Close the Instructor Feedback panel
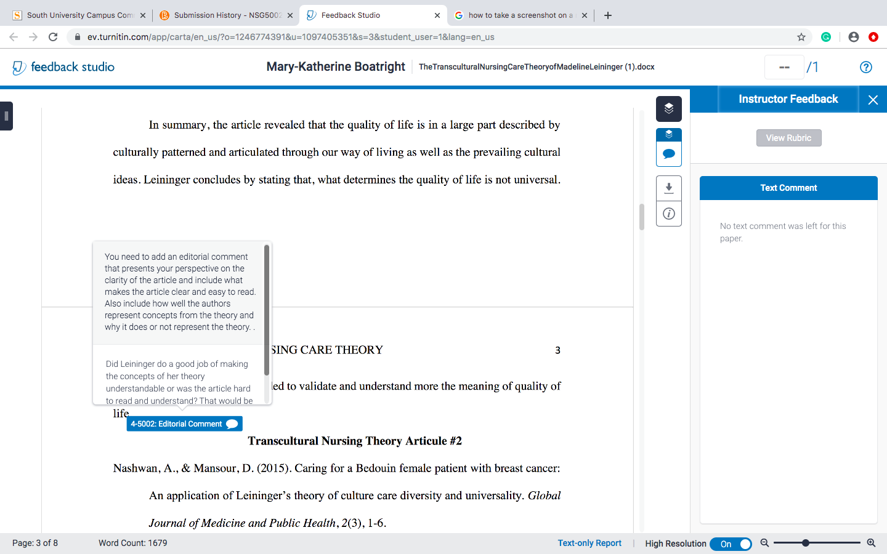Viewport: 887px width, 554px height. click(x=873, y=100)
